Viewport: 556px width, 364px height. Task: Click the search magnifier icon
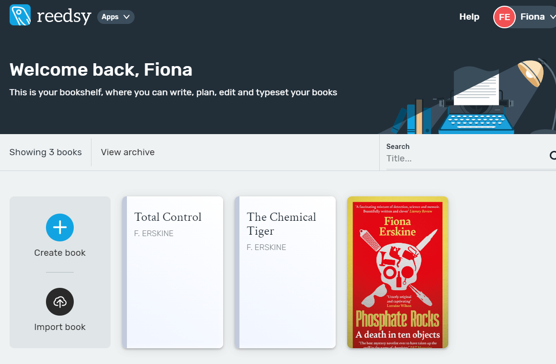(553, 155)
